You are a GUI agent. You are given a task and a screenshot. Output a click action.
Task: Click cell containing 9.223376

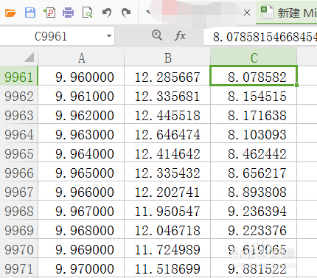pos(254,230)
